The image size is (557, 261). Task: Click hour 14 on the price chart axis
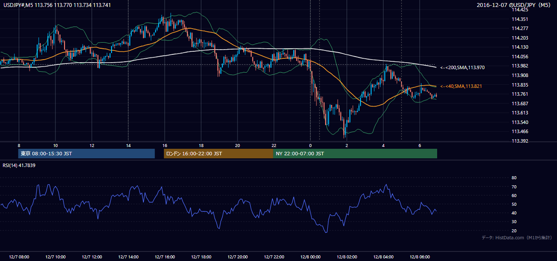coord(128,146)
